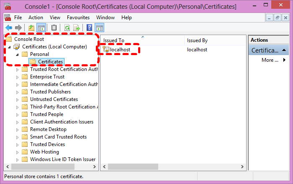This screenshot has height=184, width=293.
Task: Select Windows Live ID Token Issuer
Action: click(x=63, y=159)
